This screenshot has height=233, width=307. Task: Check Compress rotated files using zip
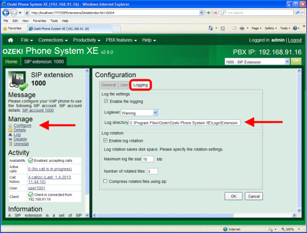[105, 181]
